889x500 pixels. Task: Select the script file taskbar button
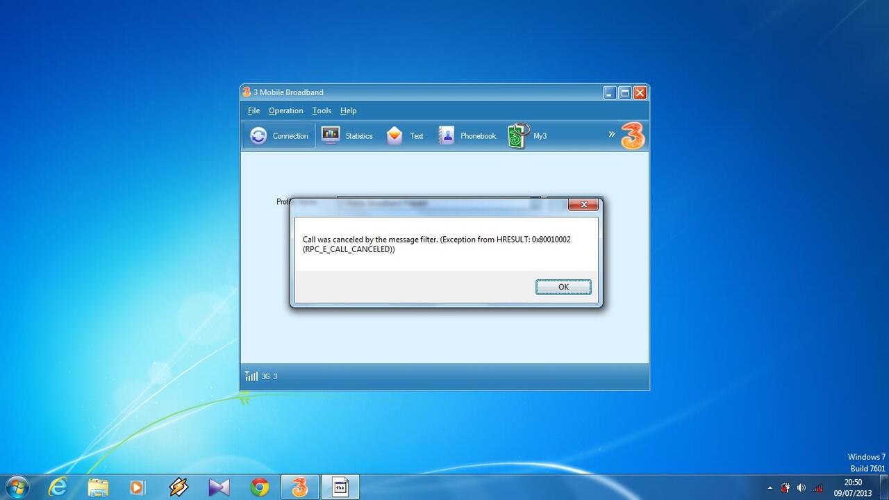[340, 487]
